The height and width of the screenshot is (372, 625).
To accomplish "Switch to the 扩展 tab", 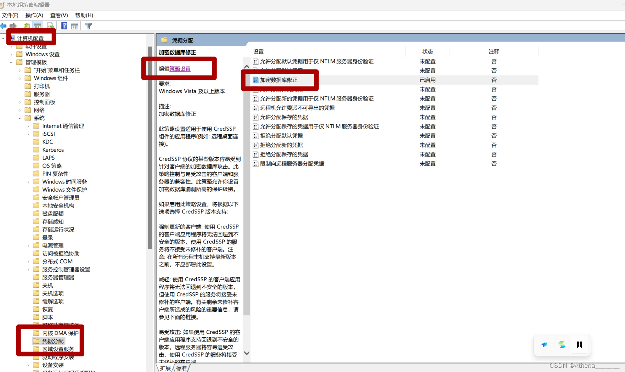I will [165, 368].
